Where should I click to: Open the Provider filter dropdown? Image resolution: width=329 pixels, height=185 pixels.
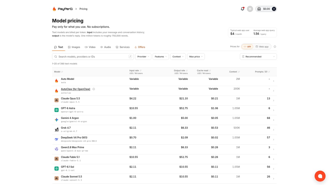143,57
